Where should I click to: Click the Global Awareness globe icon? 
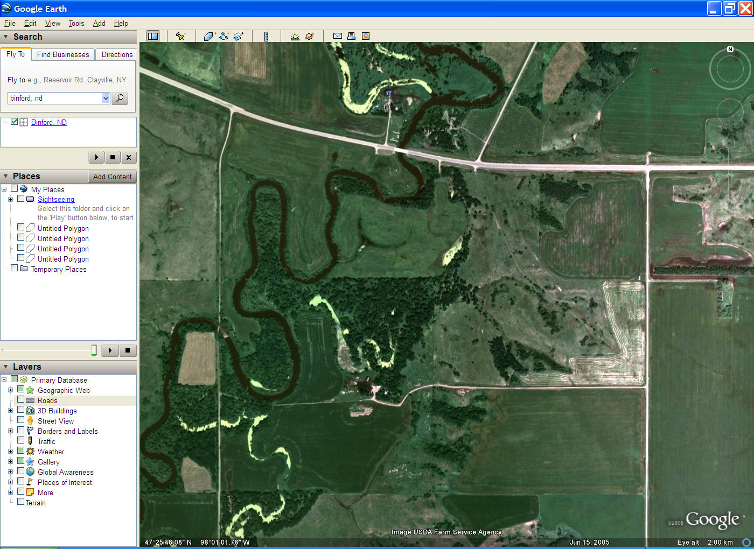pos(30,471)
